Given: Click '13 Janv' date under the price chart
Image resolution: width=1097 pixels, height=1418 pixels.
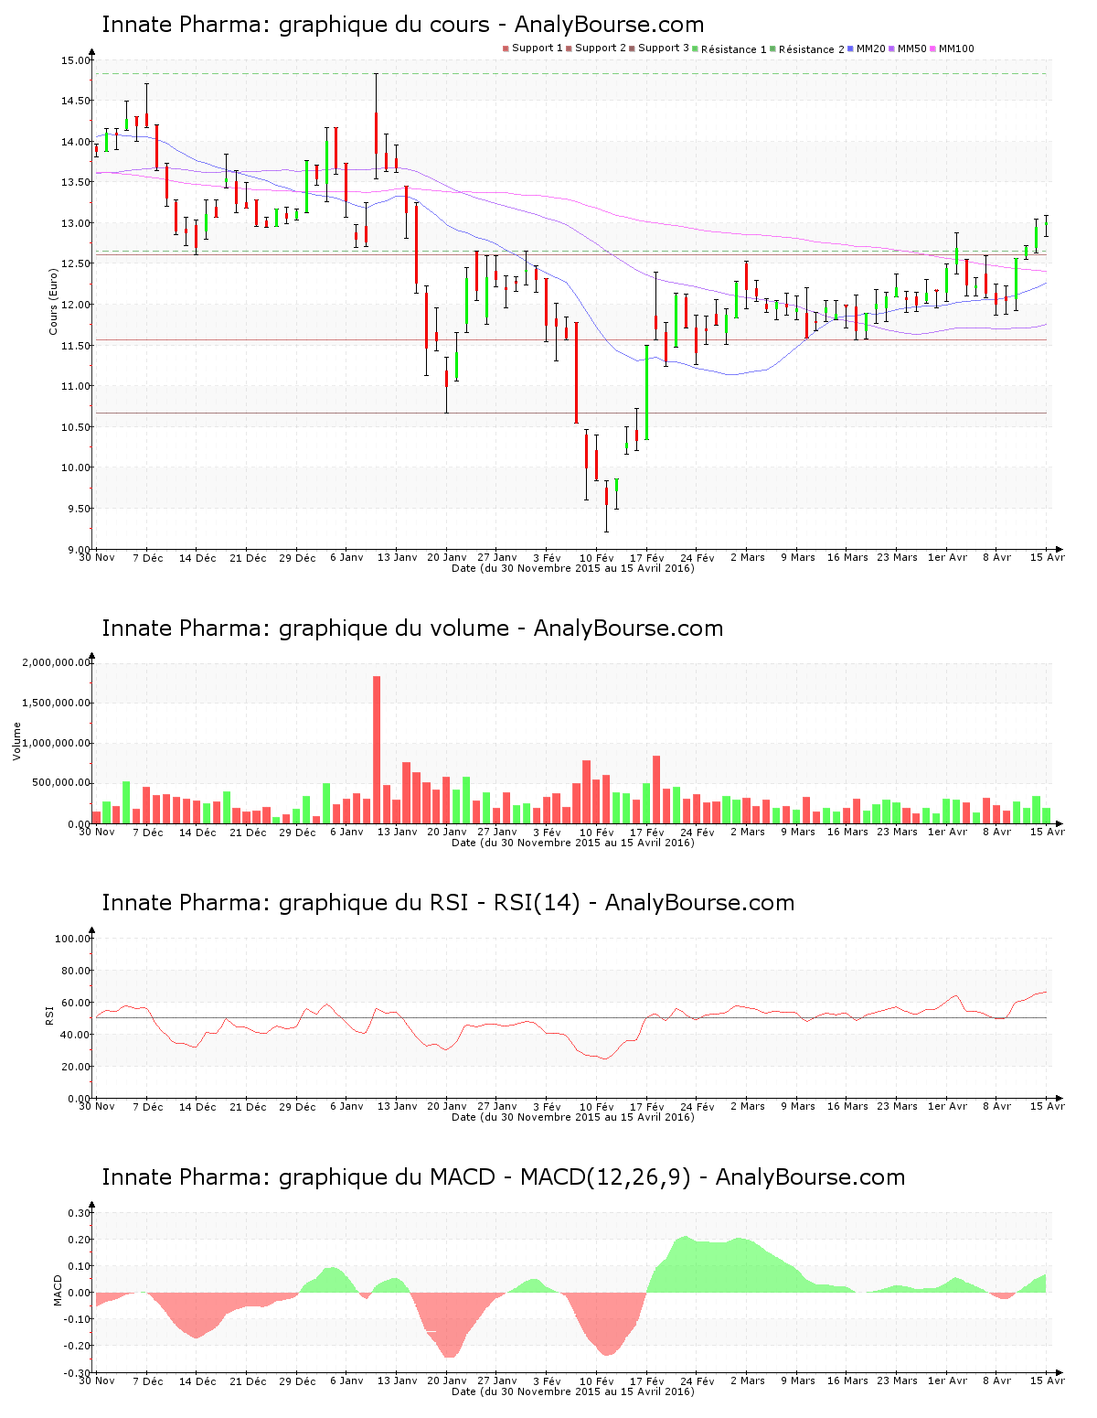Looking at the screenshot, I should (x=397, y=557).
